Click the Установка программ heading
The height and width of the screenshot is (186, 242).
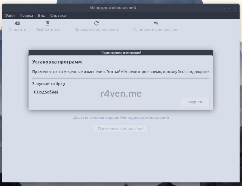[57, 62]
